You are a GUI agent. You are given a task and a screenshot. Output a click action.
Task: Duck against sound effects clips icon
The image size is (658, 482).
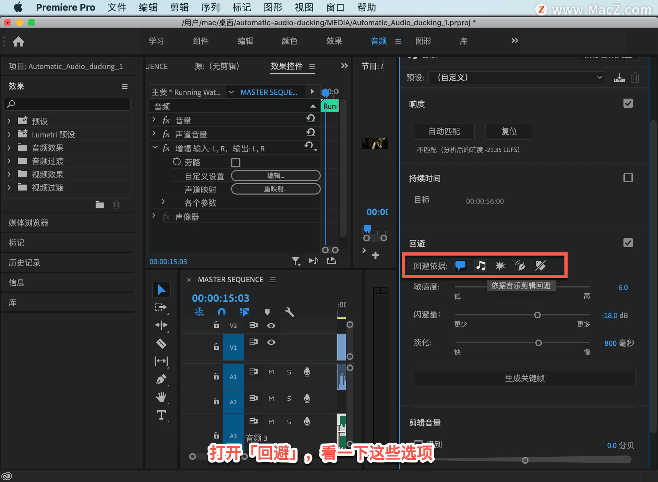[x=500, y=265]
